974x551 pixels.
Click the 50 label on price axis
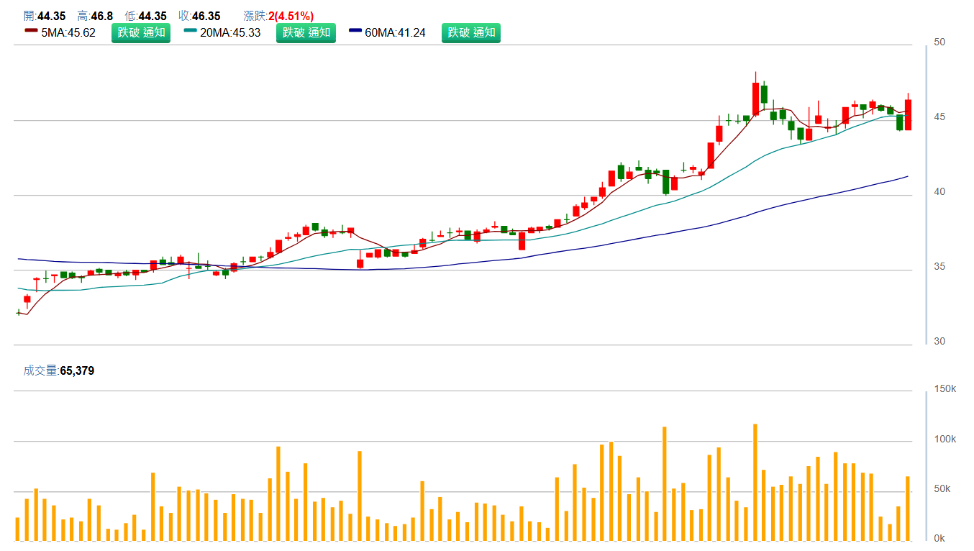pos(939,42)
